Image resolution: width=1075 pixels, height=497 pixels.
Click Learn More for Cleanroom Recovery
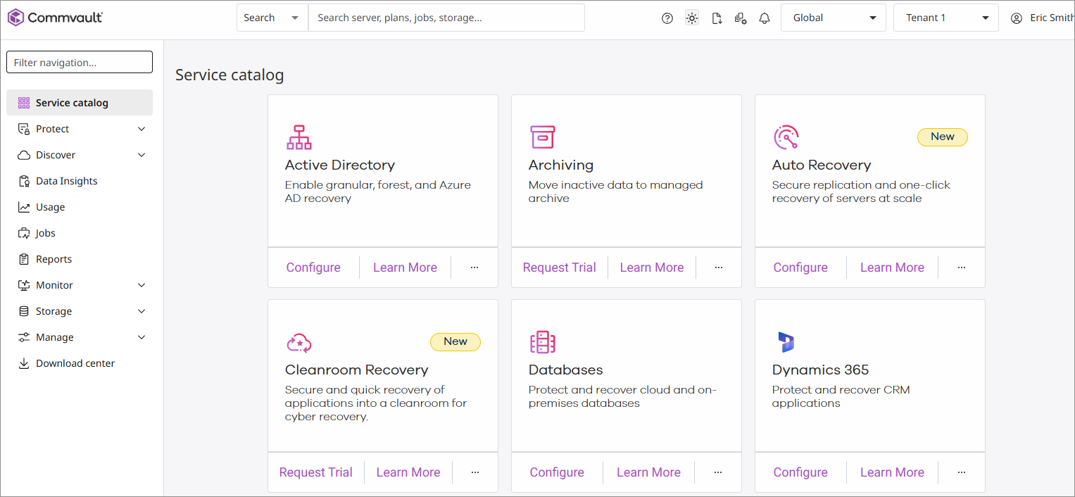point(408,472)
